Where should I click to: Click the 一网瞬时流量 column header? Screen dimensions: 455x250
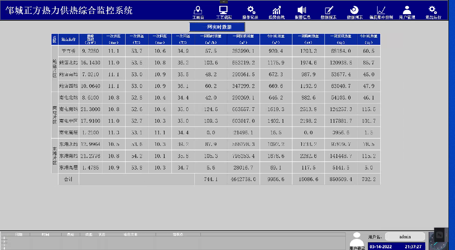click(211, 39)
